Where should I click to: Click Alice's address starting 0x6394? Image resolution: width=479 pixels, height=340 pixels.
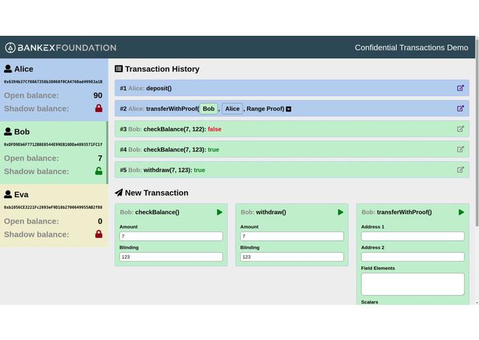[x=53, y=82]
